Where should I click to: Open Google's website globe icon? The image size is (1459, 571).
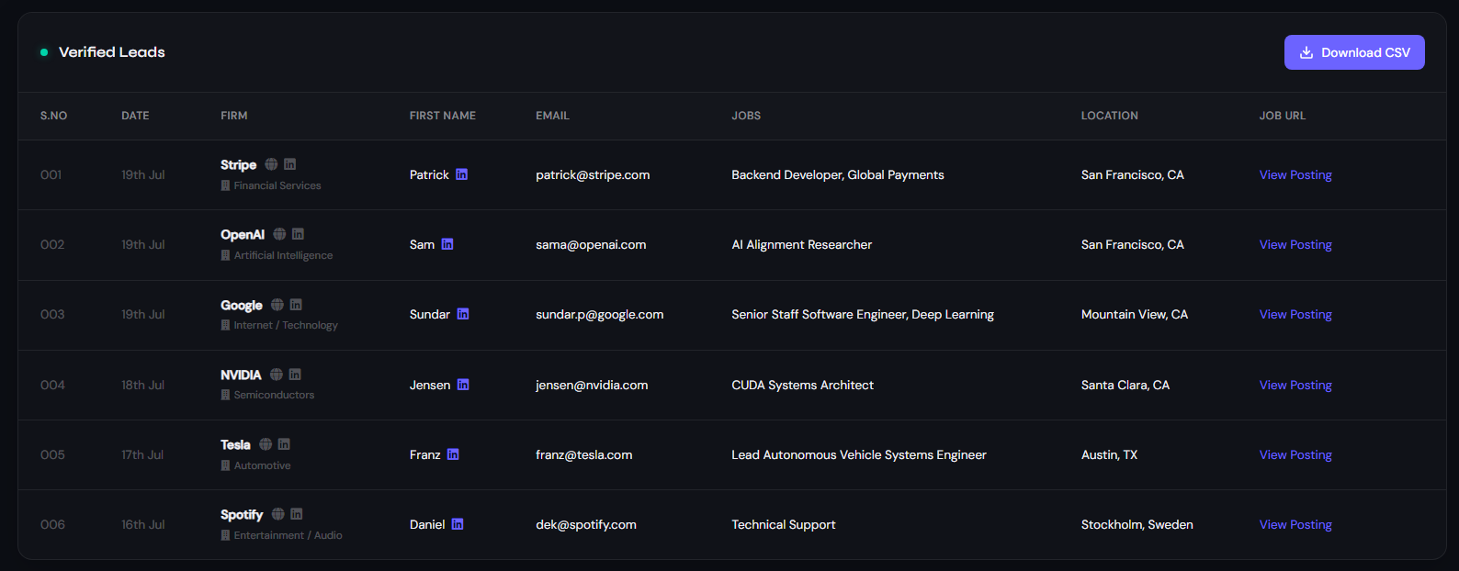(277, 305)
